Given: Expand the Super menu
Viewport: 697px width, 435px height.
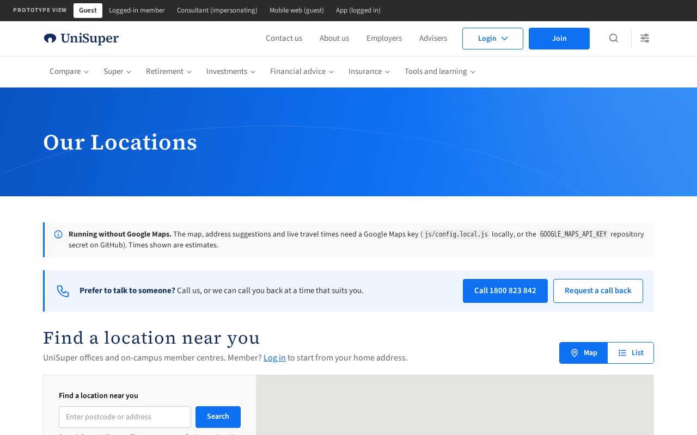Looking at the screenshot, I should [x=117, y=72].
